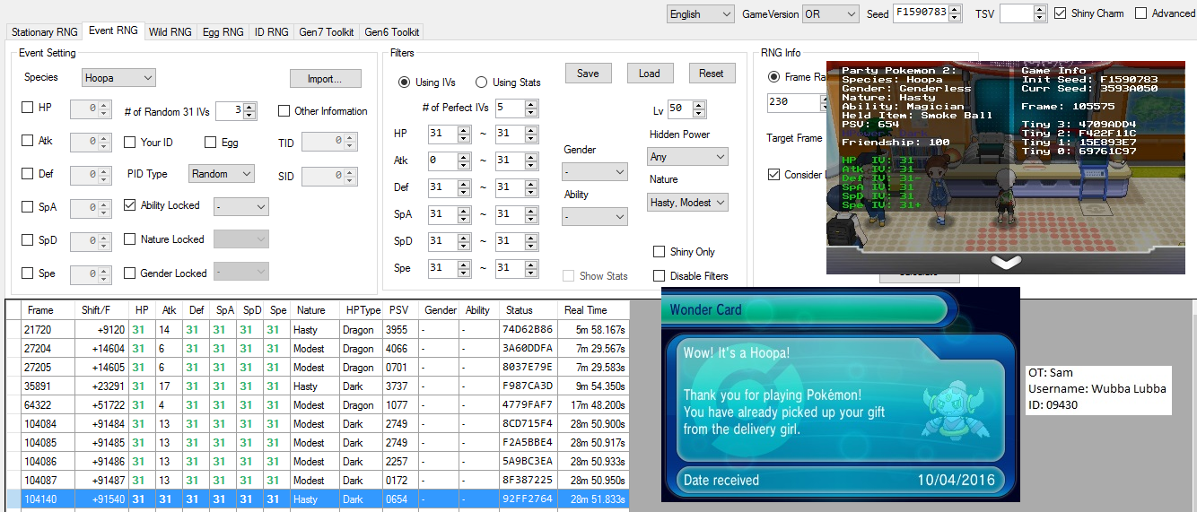
Task: Click the Reset filters button
Action: (712, 74)
